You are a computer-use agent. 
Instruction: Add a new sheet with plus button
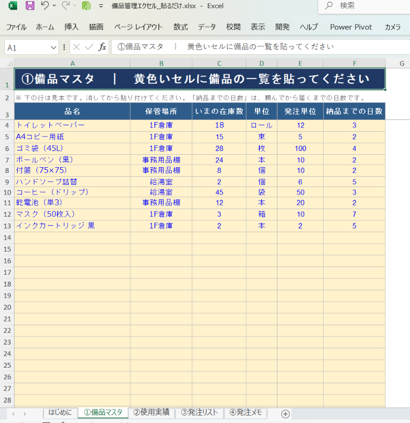click(x=285, y=413)
